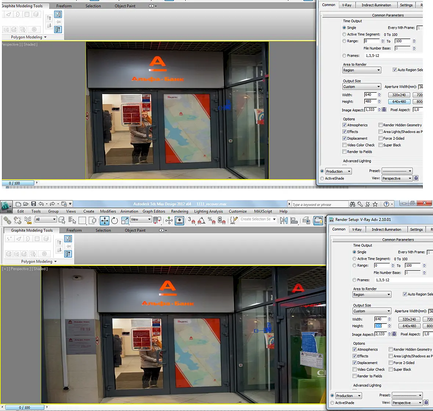Activate the Select and Rotate tool
Viewport: 433px width, 411px height.
[114, 220]
